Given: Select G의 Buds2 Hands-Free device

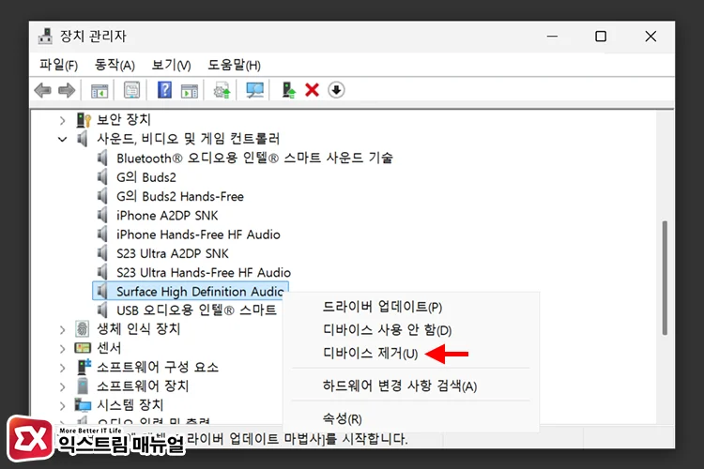Looking at the screenshot, I should (180, 196).
